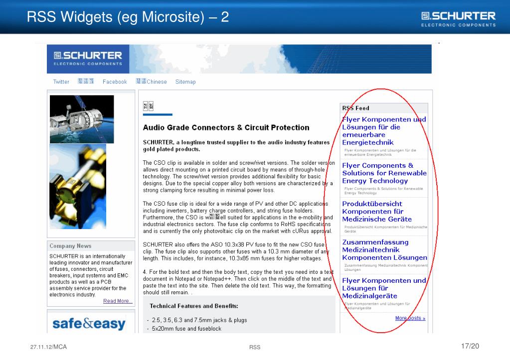Image resolution: width=510 pixels, height=360 pixels.
Task: Click 'Technical Features and Benefits:' heading
Action: tap(194, 306)
